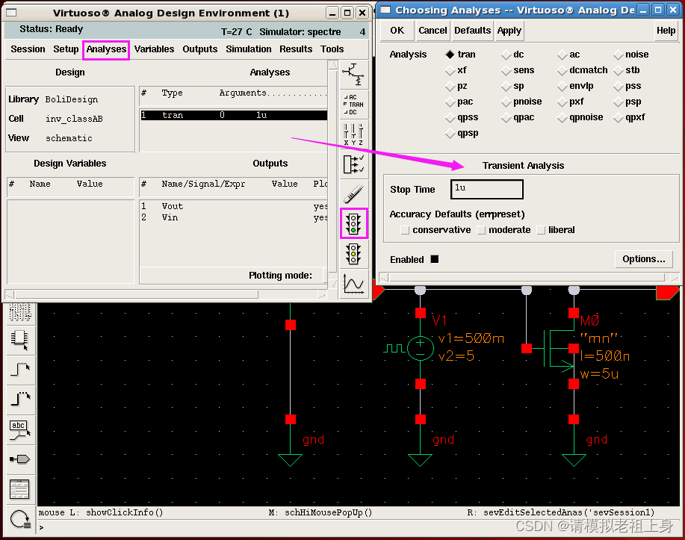Click the Choose Design transistor icon
Screen dimensions: 685x540
click(353, 74)
